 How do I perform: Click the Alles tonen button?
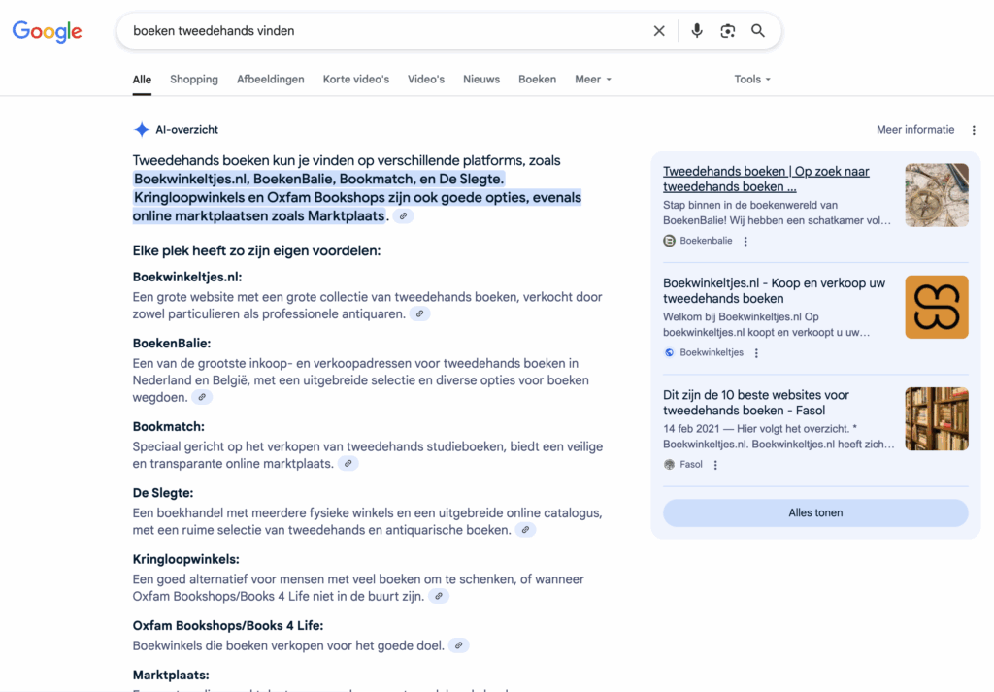(x=815, y=512)
